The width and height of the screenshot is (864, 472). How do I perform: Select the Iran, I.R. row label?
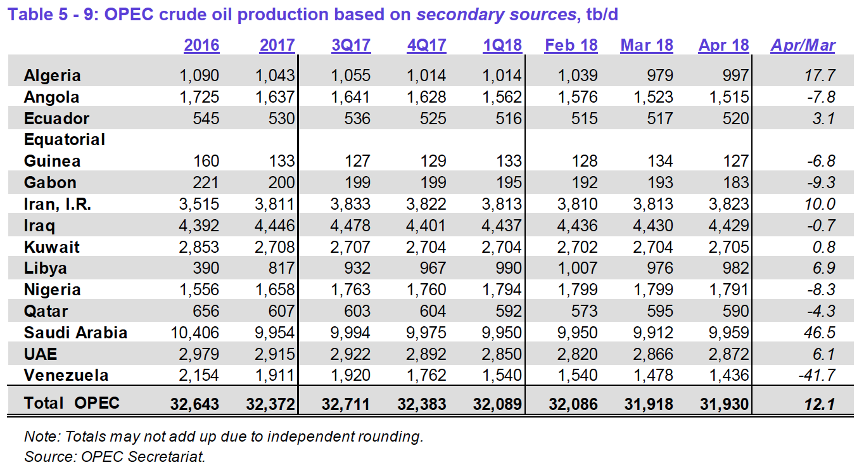[x=57, y=204]
